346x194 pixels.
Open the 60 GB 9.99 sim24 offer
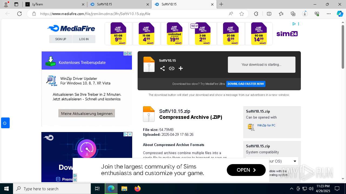(118, 34)
